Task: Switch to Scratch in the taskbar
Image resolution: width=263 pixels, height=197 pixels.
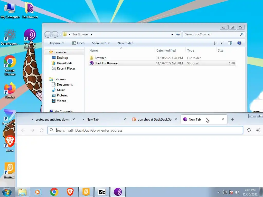Action: (x=86, y=192)
